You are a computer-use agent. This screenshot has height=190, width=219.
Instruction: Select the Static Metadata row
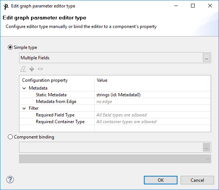(115, 95)
